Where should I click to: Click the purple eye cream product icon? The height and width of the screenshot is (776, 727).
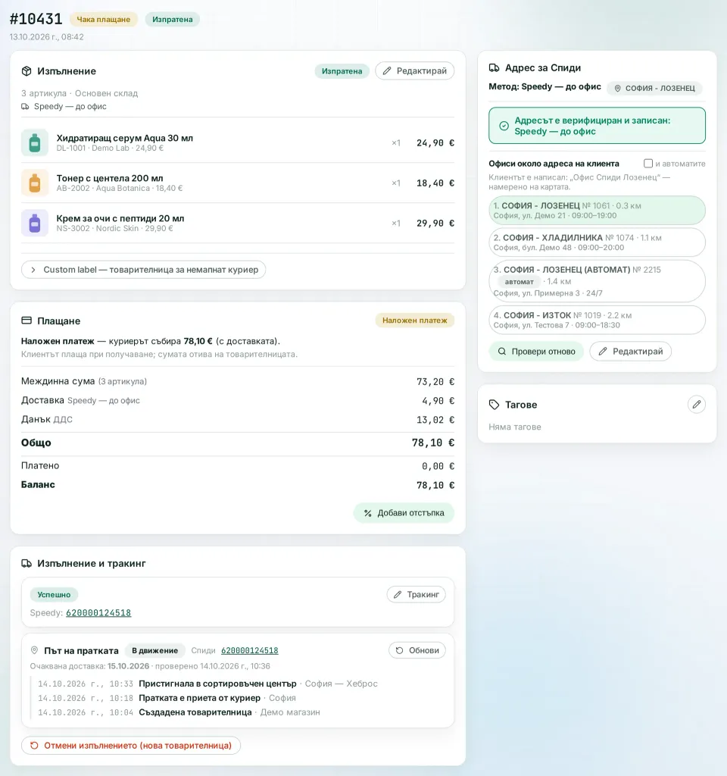[x=35, y=223]
